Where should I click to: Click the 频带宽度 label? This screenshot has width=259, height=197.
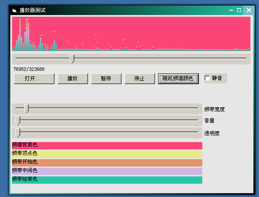pyautogui.click(x=214, y=109)
